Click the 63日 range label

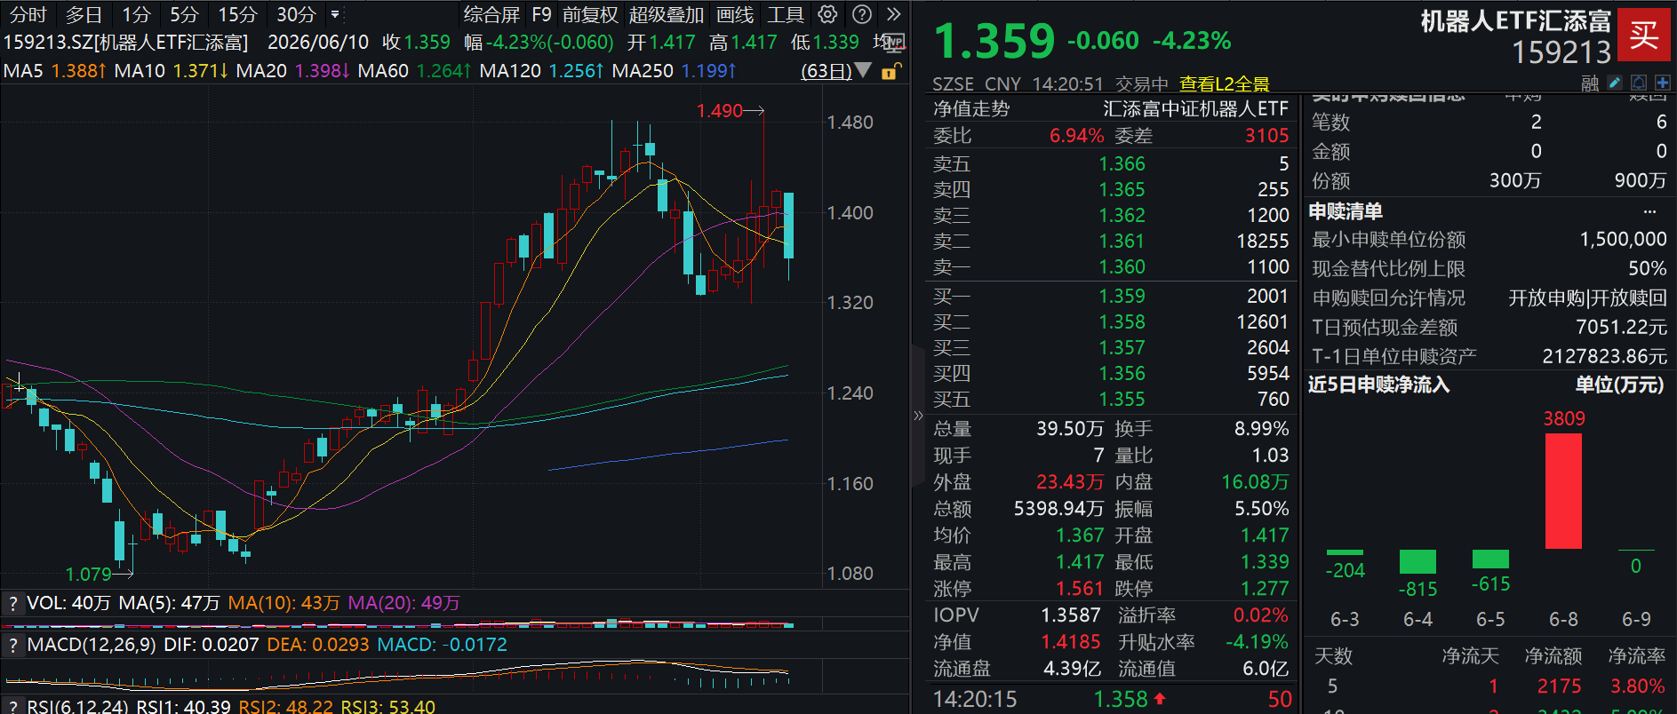pyautogui.click(x=827, y=71)
